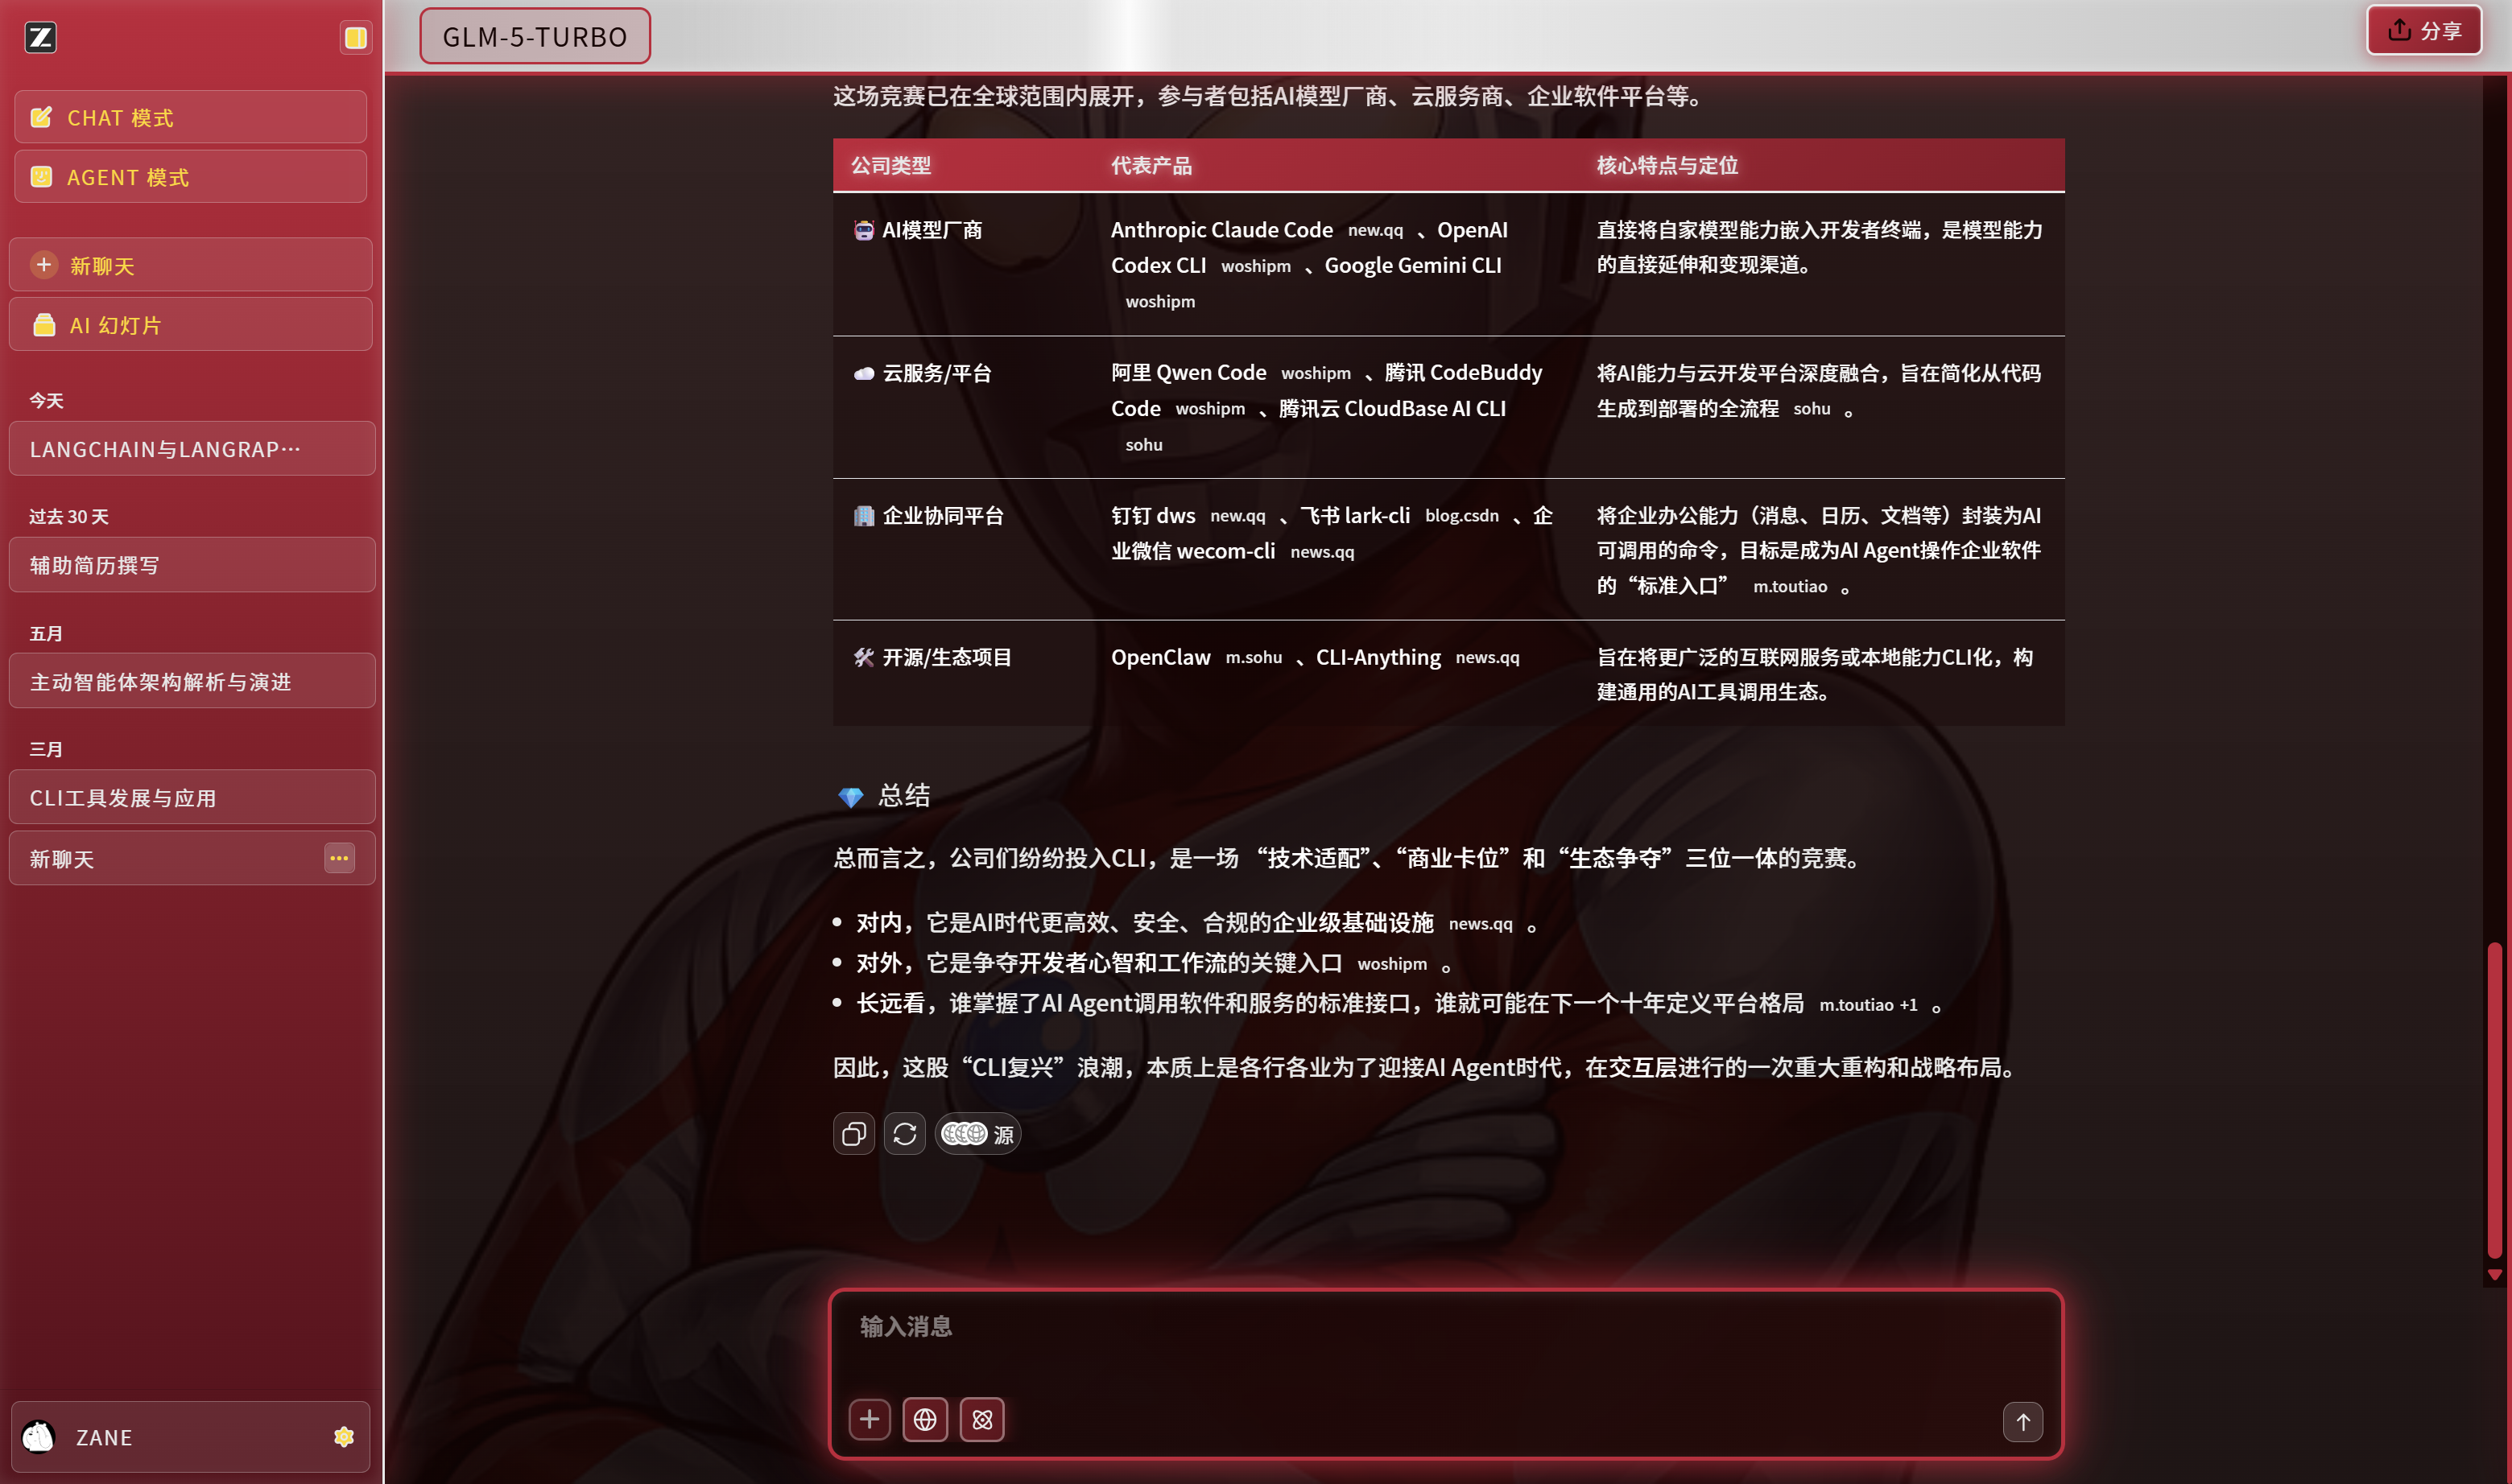
Task: Open the news.qq citation after CLI-Anything
Action: click(x=1488, y=658)
